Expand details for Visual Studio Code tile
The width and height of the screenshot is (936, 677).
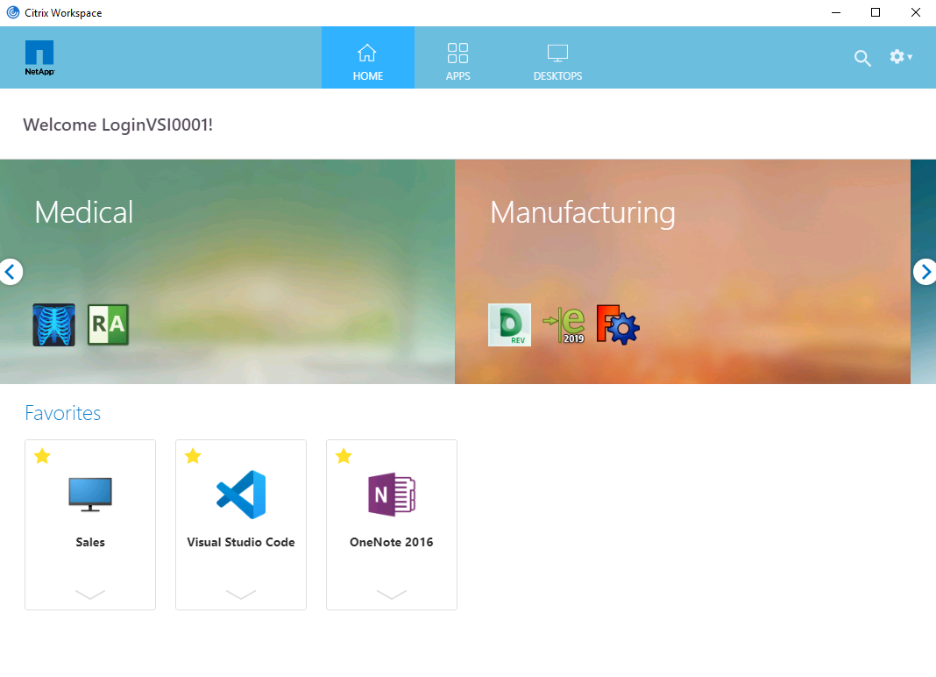pyautogui.click(x=241, y=594)
